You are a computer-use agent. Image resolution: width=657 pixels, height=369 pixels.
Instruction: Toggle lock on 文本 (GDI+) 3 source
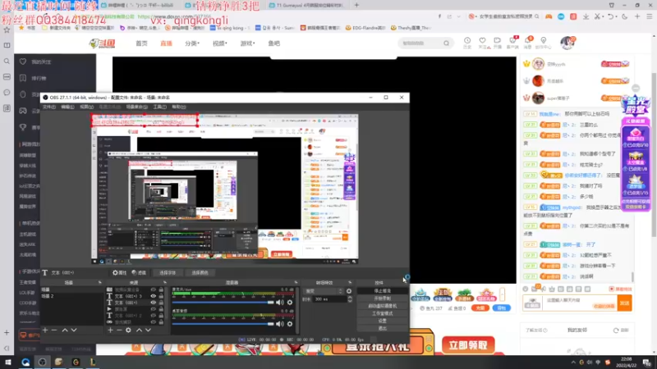coord(161,296)
